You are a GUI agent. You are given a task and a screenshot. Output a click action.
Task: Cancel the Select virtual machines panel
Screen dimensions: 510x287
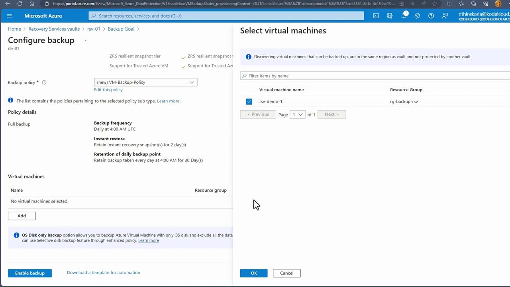286,273
